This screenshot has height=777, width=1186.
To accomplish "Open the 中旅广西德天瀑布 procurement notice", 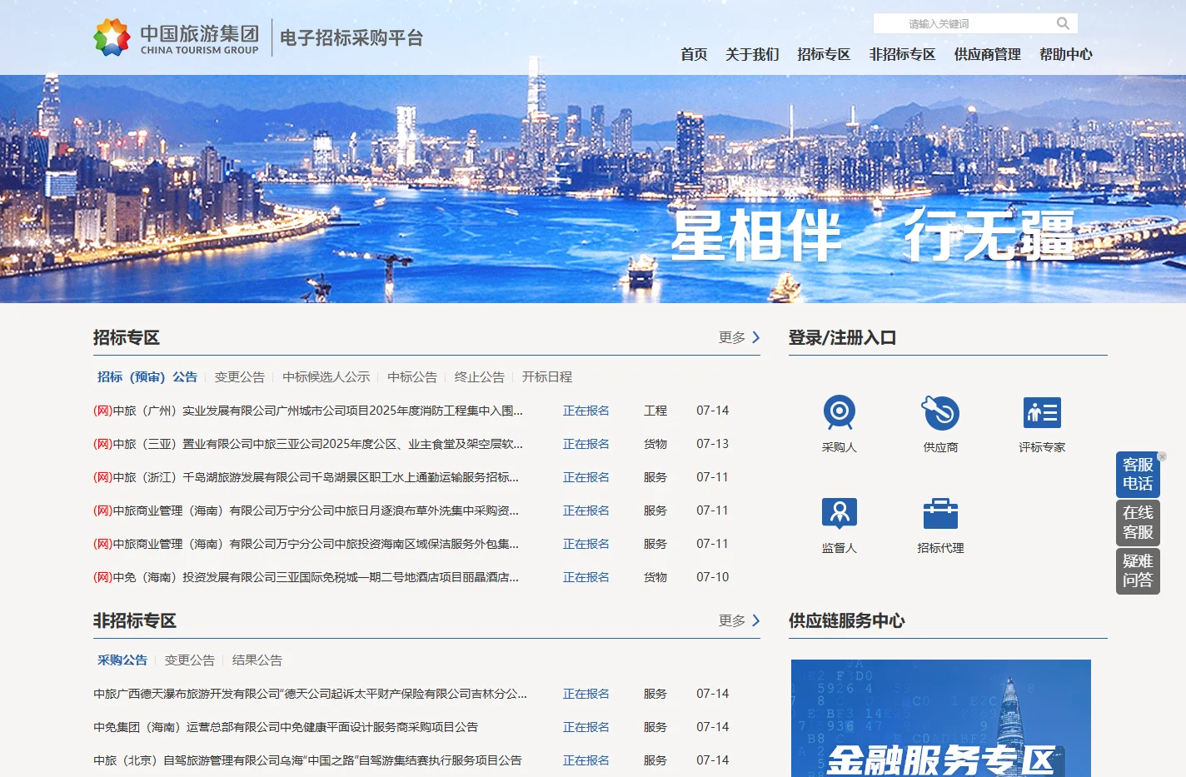I will coord(310,694).
